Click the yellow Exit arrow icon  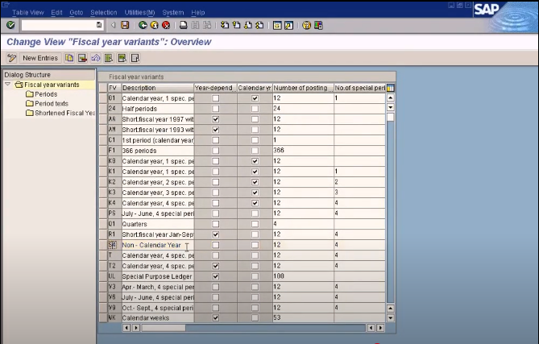click(x=155, y=25)
